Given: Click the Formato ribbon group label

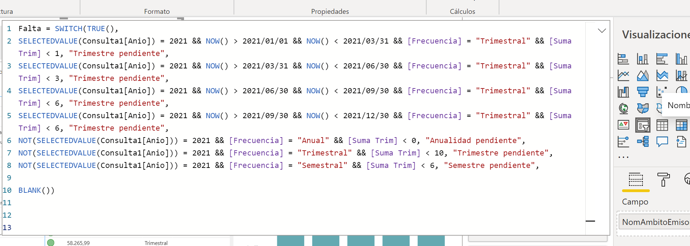Looking at the screenshot, I should tap(157, 11).
